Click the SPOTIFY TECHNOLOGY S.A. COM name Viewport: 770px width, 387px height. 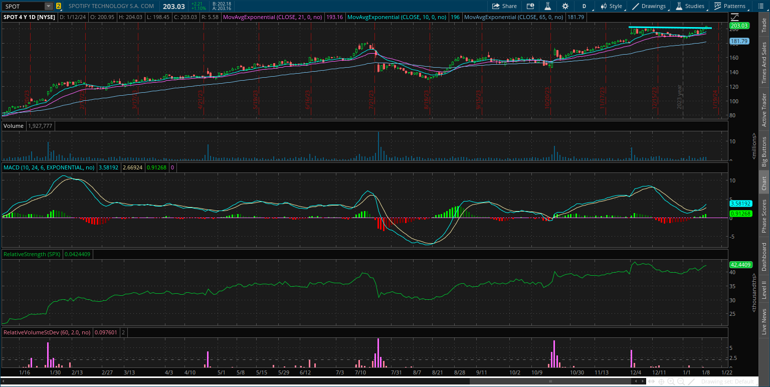click(x=111, y=6)
